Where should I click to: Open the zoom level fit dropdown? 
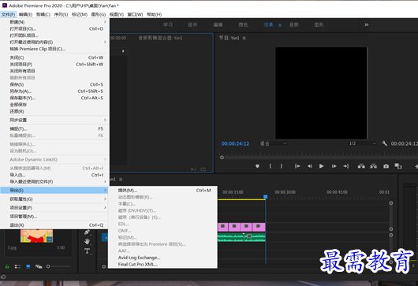point(273,143)
